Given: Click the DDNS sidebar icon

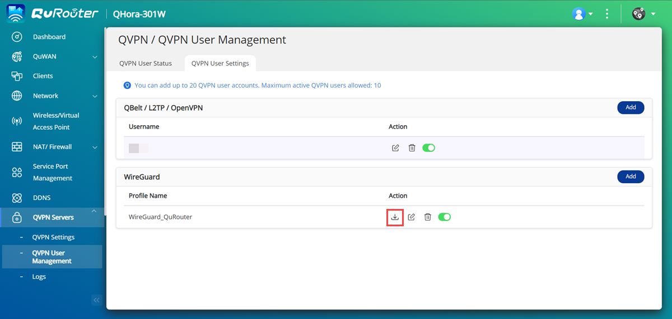Looking at the screenshot, I should point(17,198).
